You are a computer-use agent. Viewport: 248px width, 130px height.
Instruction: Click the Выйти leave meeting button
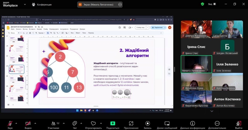click(x=239, y=124)
